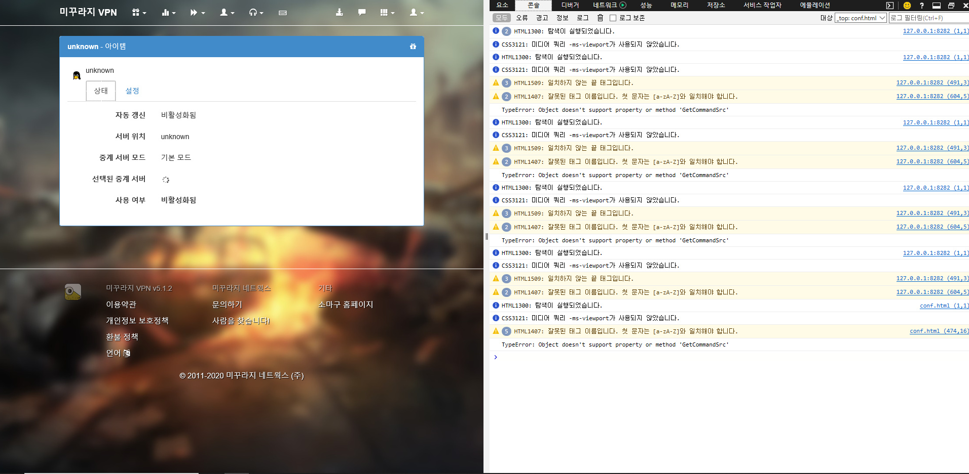Click the keyboard icon in navbar
969x474 pixels.
[x=283, y=13]
